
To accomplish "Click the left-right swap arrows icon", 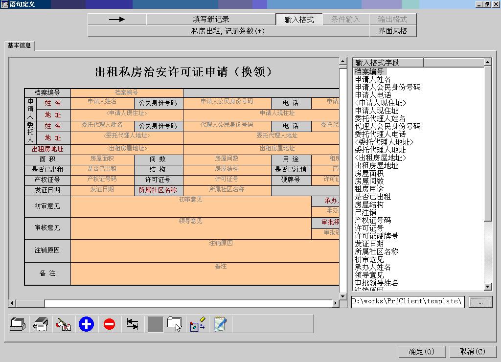I will (132, 324).
